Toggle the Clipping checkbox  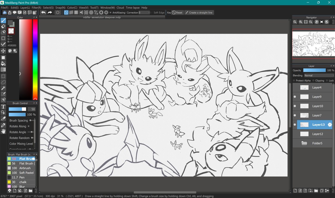coord(313,81)
